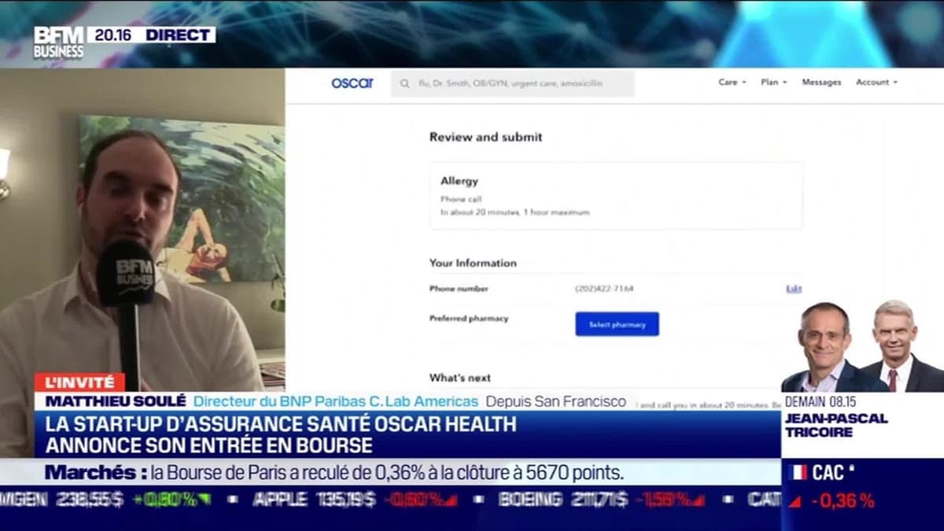Click the L'INVITÉ label
This screenshot has width=944, height=531.
(79, 382)
